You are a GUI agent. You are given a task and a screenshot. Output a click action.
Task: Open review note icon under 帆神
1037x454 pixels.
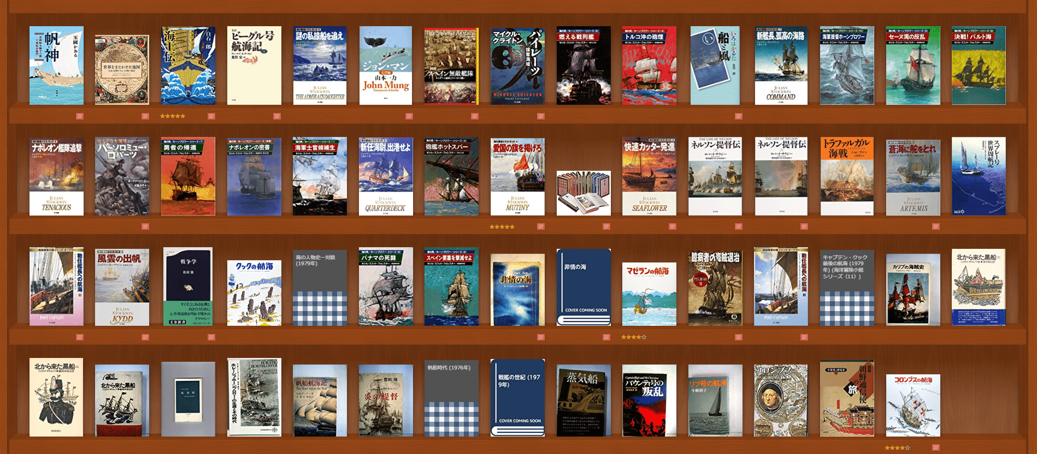[x=80, y=116]
